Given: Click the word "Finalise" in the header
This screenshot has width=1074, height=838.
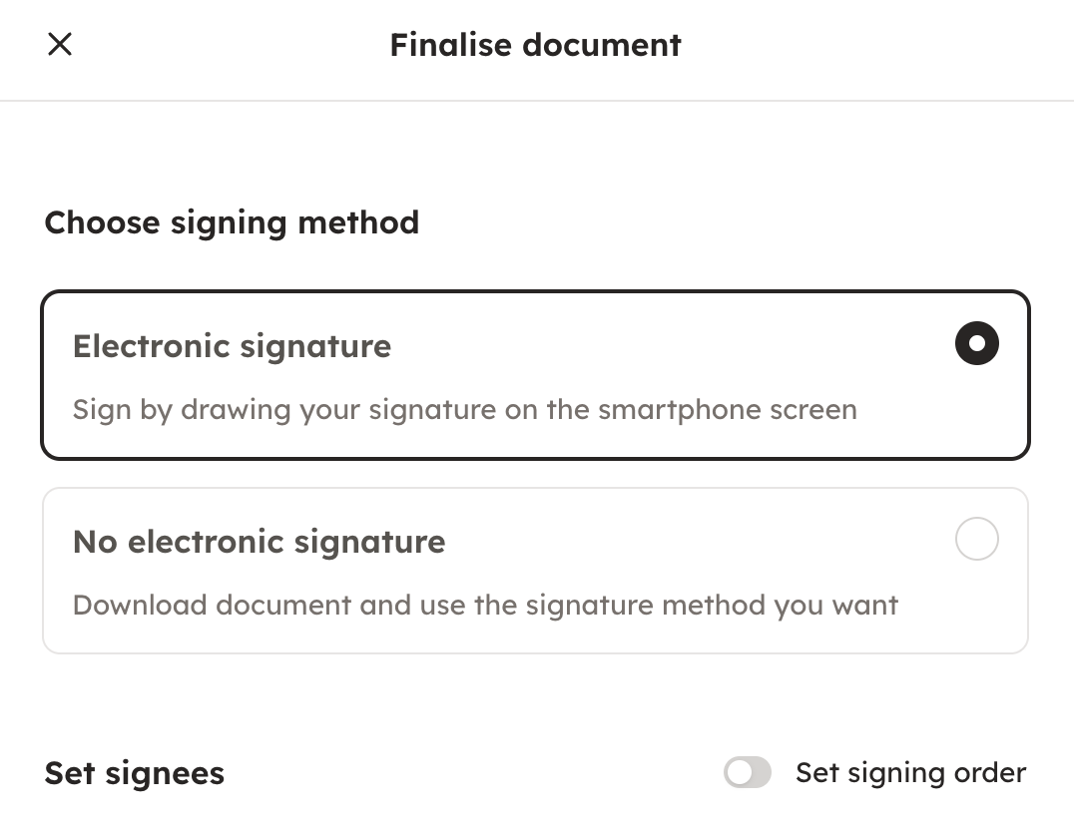Looking at the screenshot, I should (x=448, y=45).
